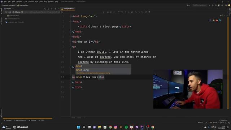Open the Terminal tool window tab
The image size is (231, 130).
(32, 120)
